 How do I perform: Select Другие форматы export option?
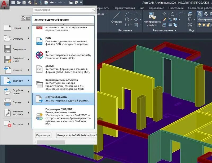pyautogui.click(x=63, y=99)
